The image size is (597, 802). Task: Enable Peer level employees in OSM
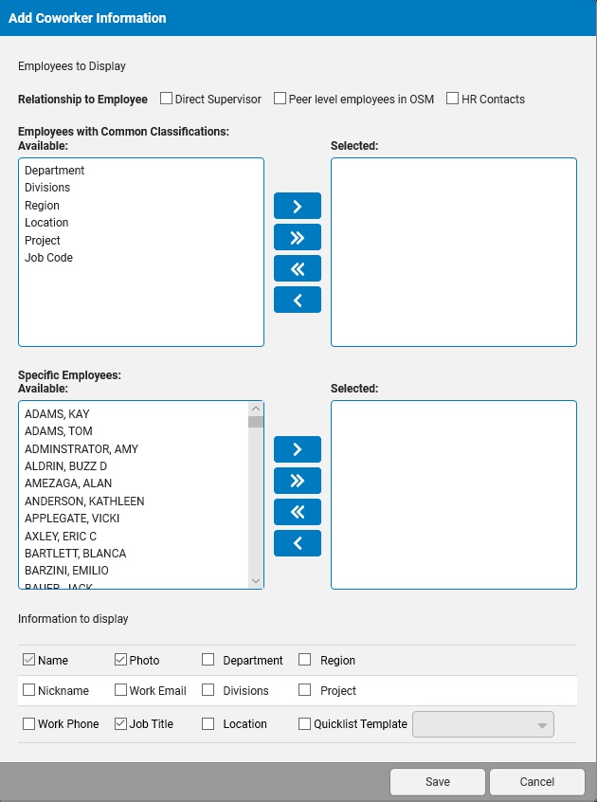coord(280,99)
